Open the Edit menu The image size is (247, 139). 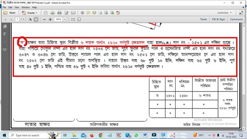10,7
